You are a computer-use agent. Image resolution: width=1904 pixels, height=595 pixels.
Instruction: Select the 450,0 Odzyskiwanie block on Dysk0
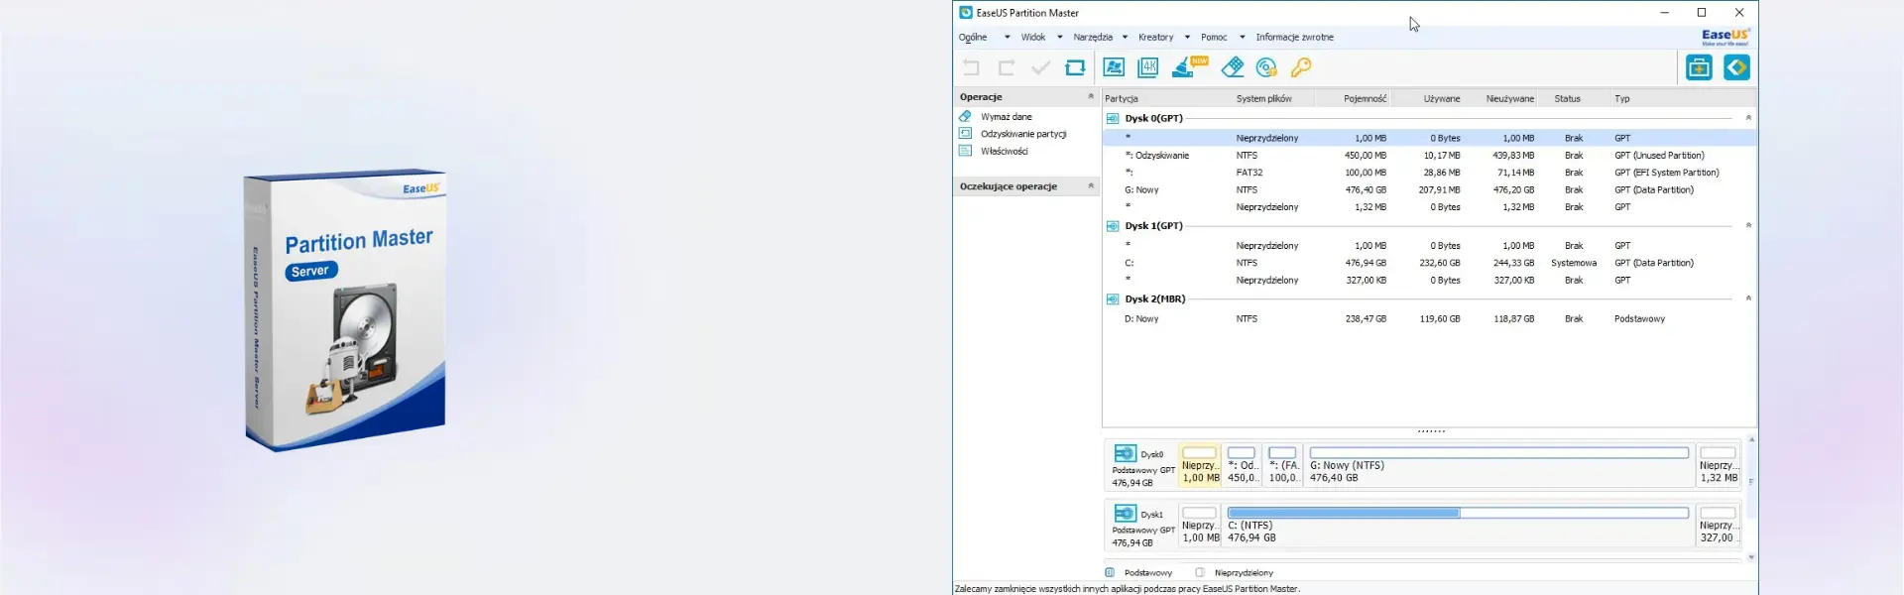click(x=1243, y=465)
